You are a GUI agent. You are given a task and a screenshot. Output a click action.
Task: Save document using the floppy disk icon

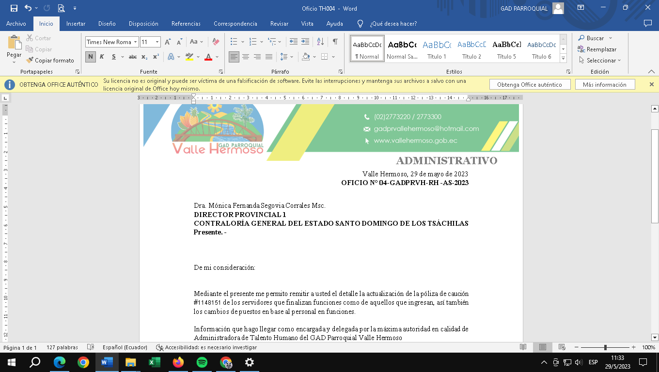pos(14,8)
